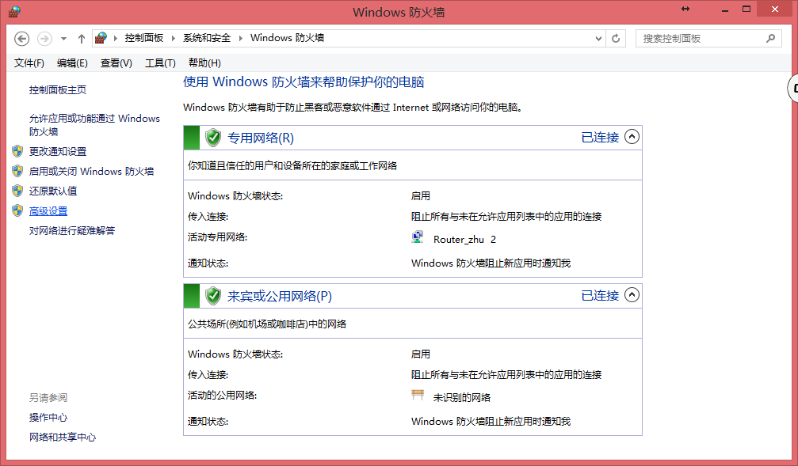Collapse the 来宾或公用网络(P) section chevron
Image resolution: width=798 pixels, height=466 pixels.
point(632,295)
